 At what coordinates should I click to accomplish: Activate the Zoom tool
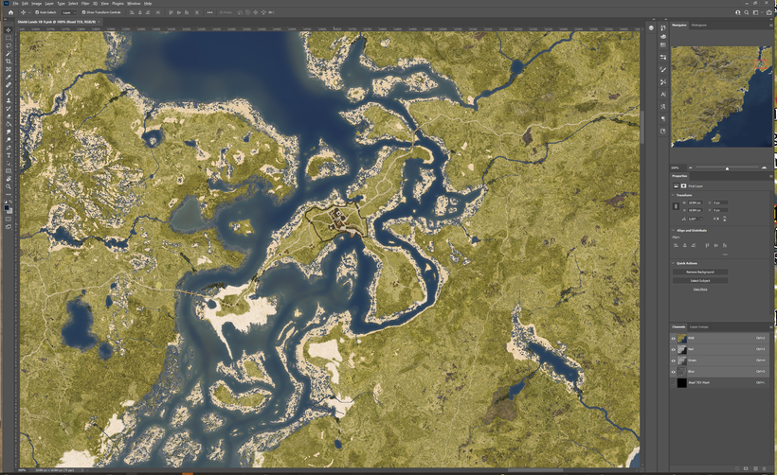(x=8, y=186)
